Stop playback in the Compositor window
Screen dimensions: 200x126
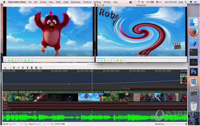pyautogui.click(x=111, y=60)
